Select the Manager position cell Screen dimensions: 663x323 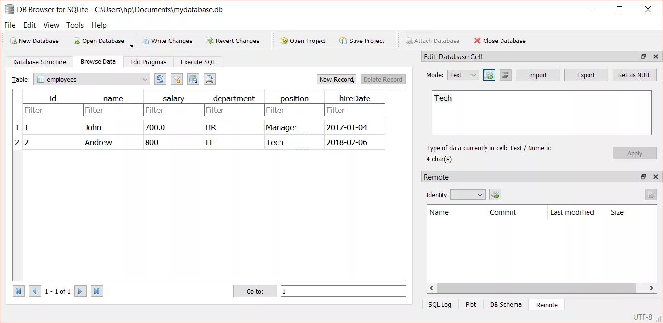(x=295, y=127)
